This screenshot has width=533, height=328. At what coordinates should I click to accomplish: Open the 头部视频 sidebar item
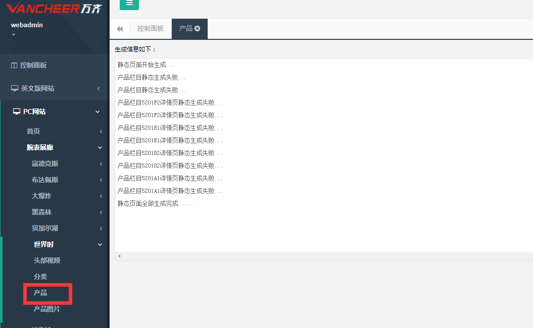click(46, 260)
